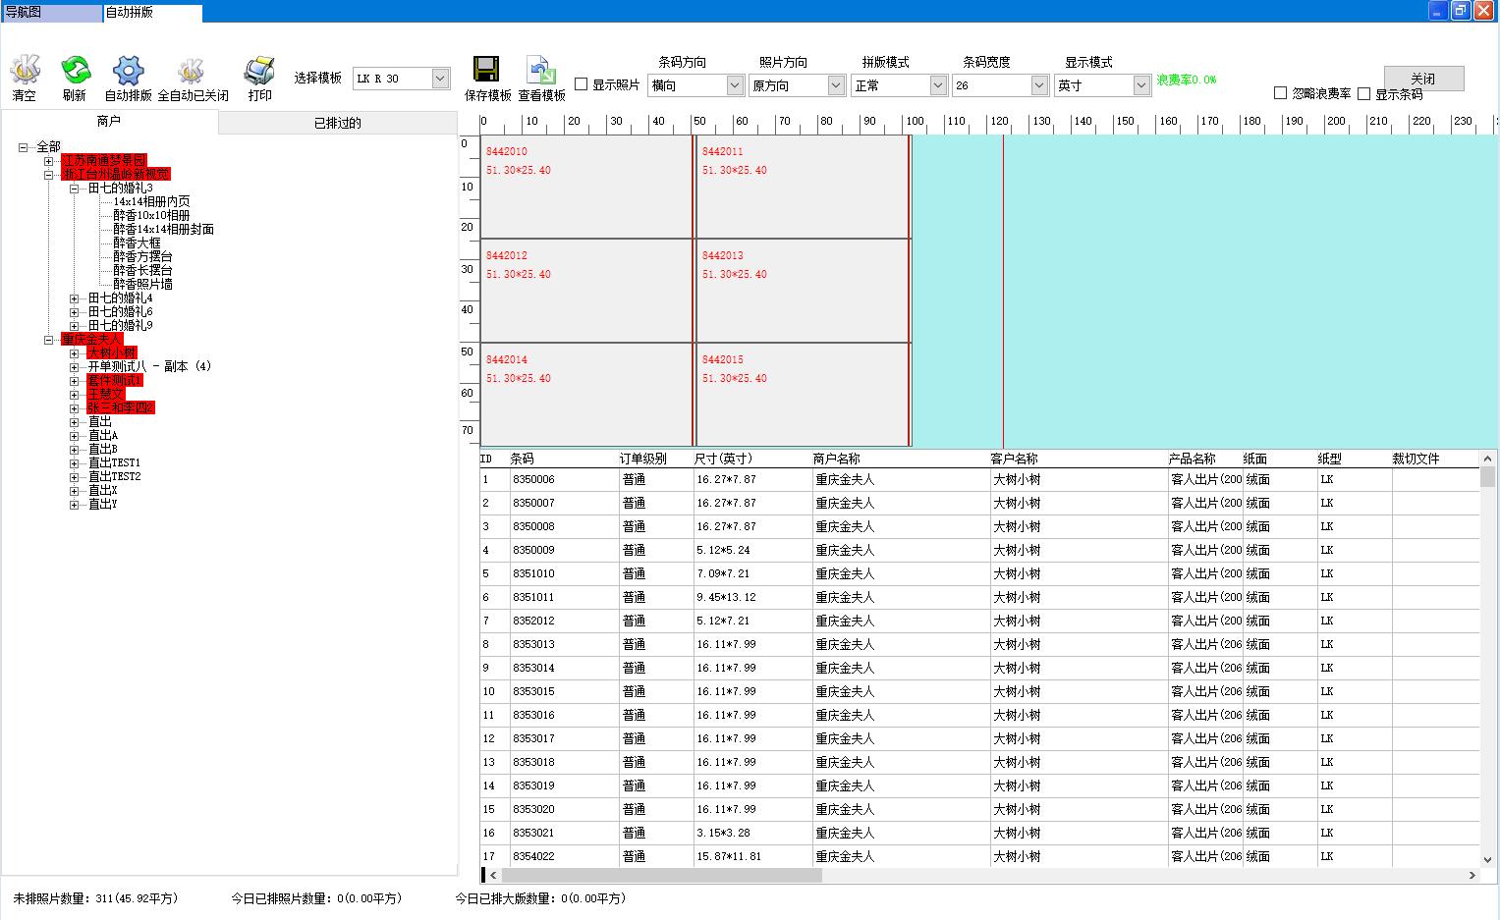Click the 清空 clear icon
Screen dimensions: 1500x920
coord(25,72)
